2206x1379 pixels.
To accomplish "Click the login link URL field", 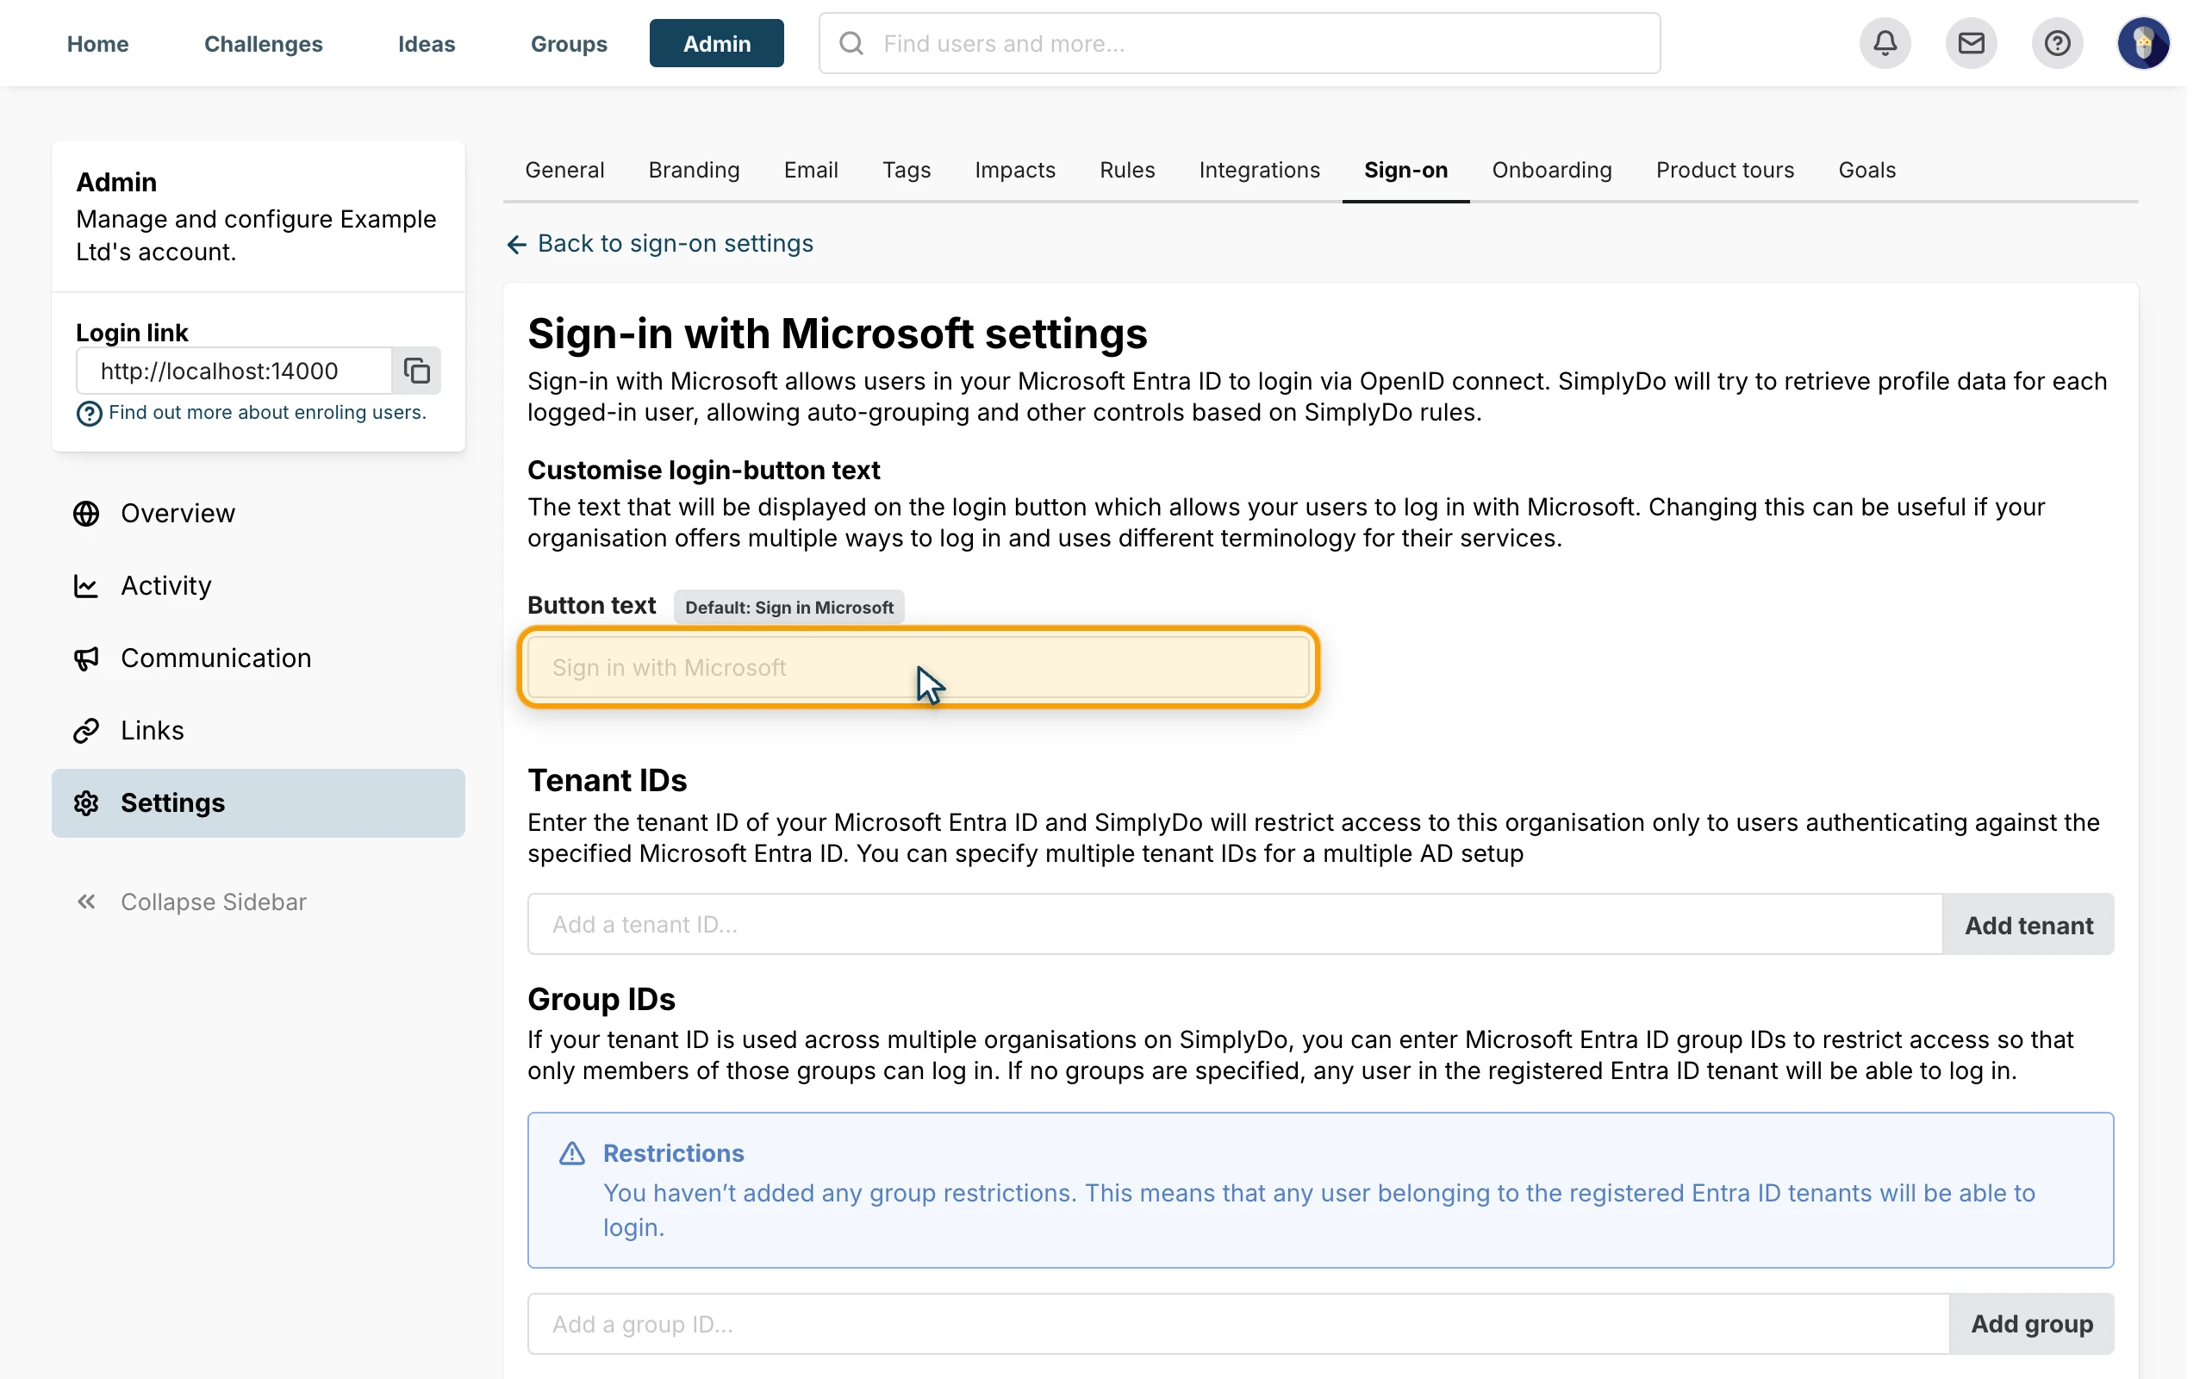I will (x=234, y=371).
